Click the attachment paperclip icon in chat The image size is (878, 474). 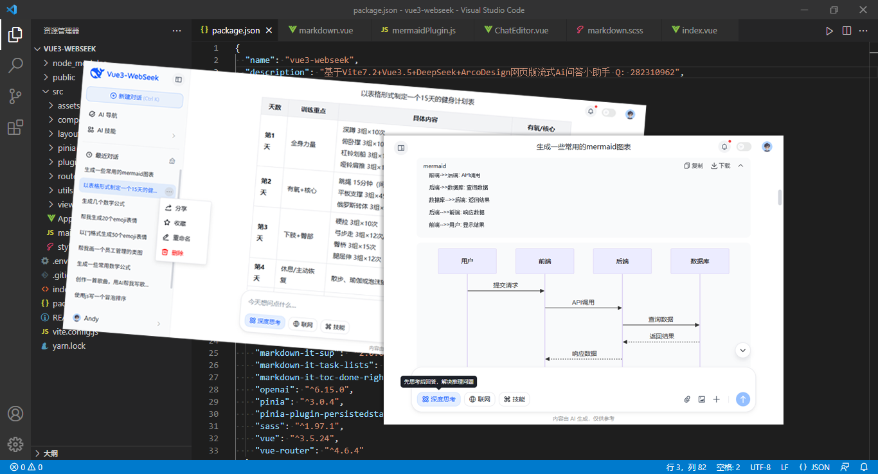point(686,399)
